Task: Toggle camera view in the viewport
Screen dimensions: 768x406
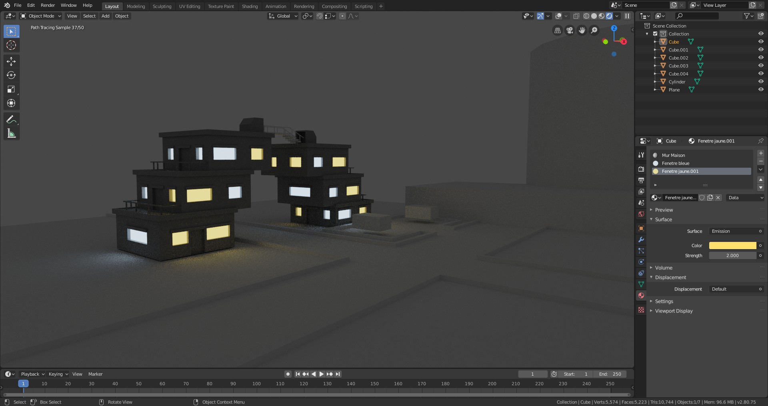Action: (x=570, y=30)
